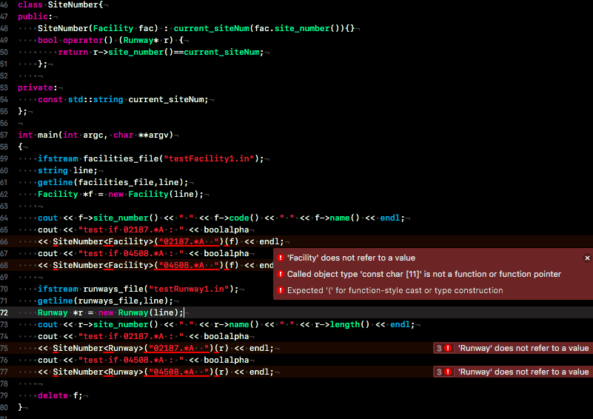The width and height of the screenshot is (593, 419).
Task: Click the error icon beside 'Expected '(' for function-style cast'
Action: [281, 290]
